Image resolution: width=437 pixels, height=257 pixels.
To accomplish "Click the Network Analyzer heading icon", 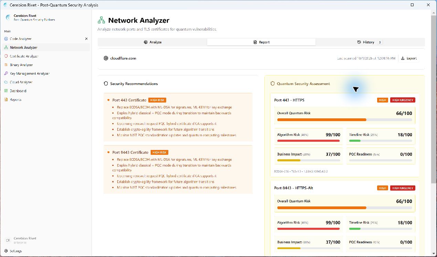I will [x=101, y=20].
